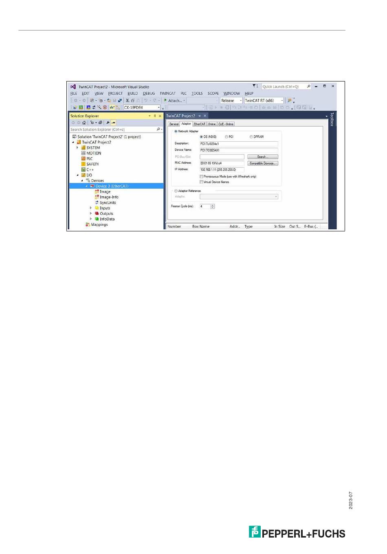Click the Undo arrow toolbar icon
This screenshot has height=554, width=387.
[x=145, y=101]
